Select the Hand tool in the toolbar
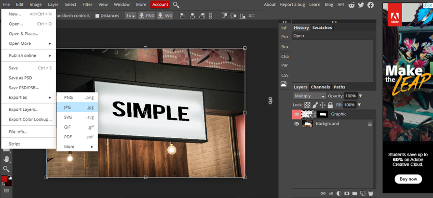433x198 pixels. click(x=6, y=159)
